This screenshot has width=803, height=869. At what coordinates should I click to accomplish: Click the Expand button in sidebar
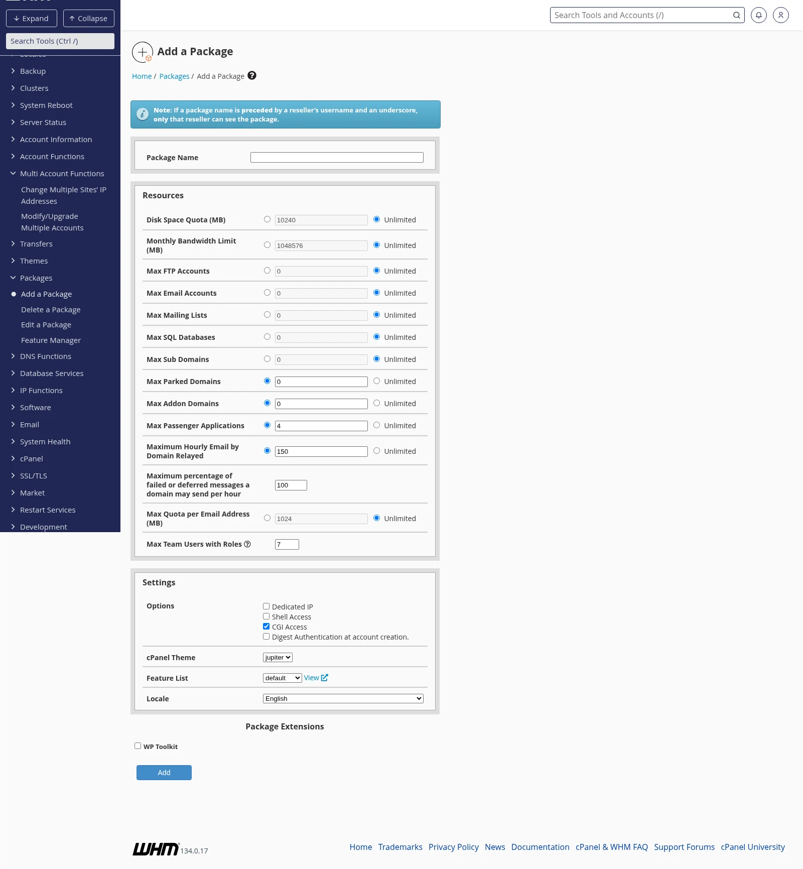[32, 19]
